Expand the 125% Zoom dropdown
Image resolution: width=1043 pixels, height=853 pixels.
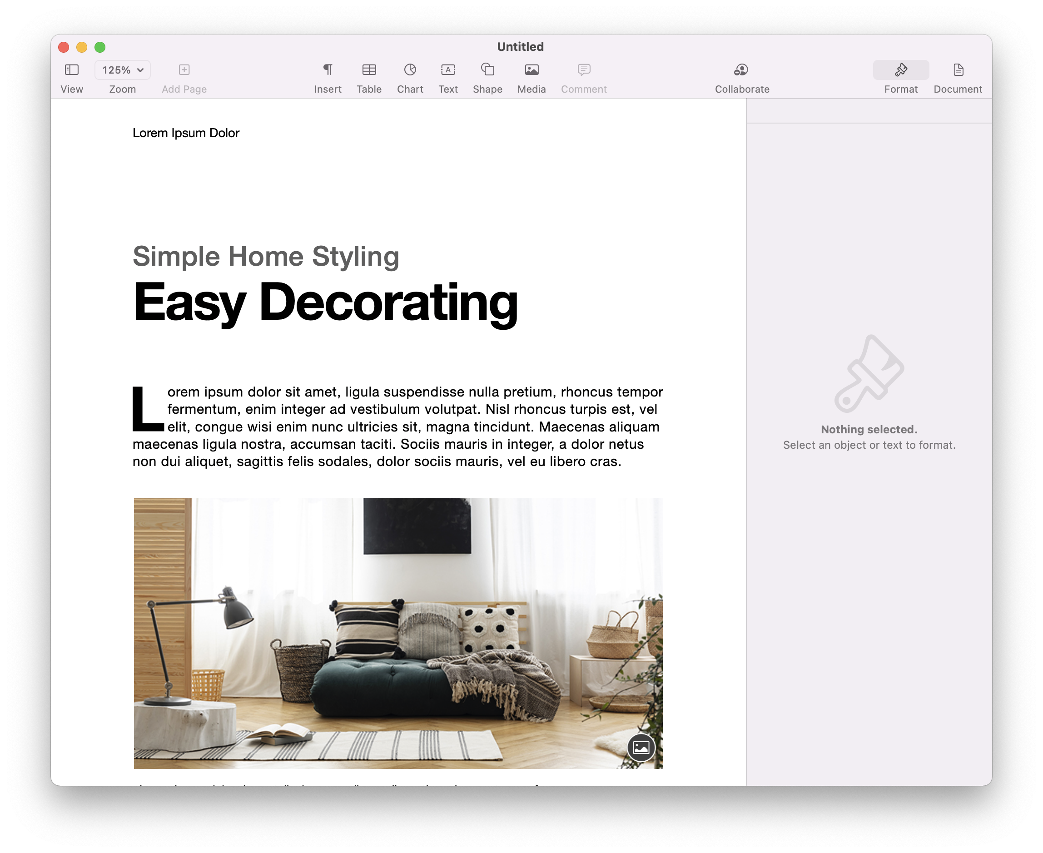tap(122, 70)
